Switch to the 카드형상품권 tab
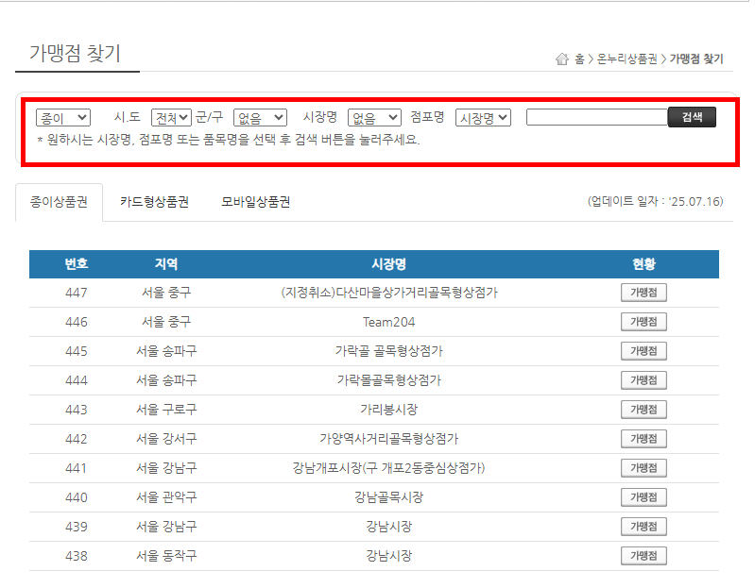The height and width of the screenshot is (588, 755). (154, 202)
